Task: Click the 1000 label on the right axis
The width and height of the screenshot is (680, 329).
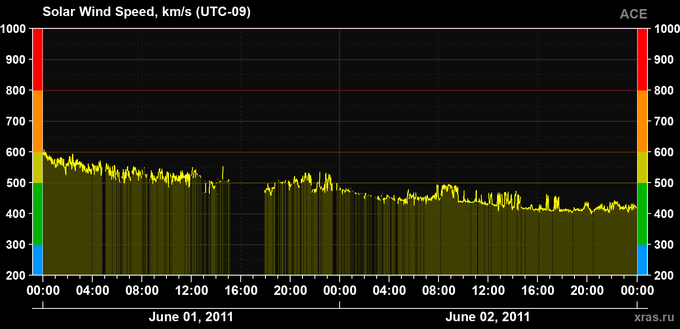Action: 667,29
